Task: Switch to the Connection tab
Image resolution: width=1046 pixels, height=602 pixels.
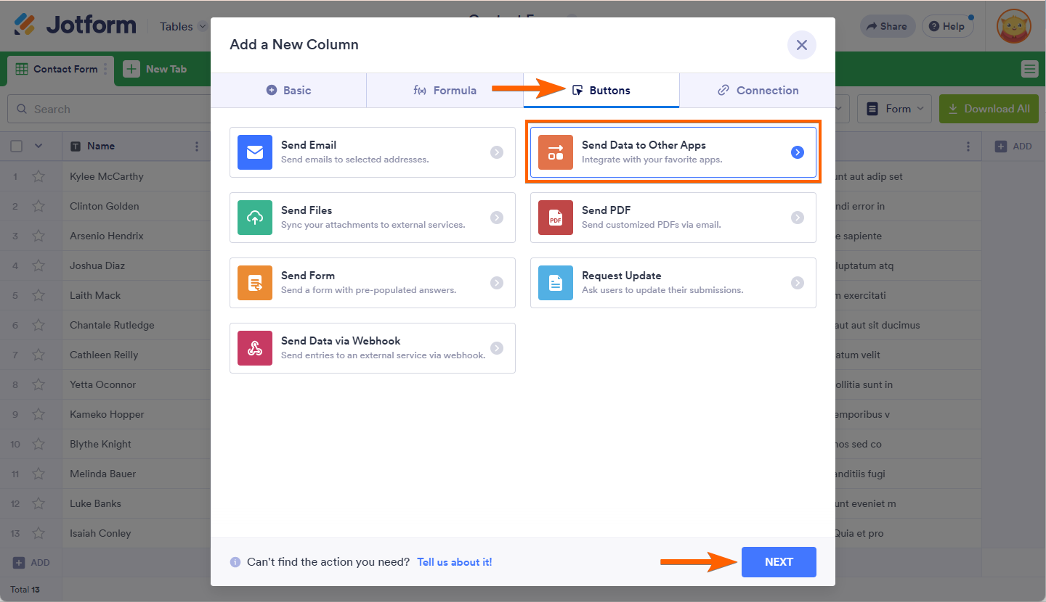Action: tap(758, 91)
